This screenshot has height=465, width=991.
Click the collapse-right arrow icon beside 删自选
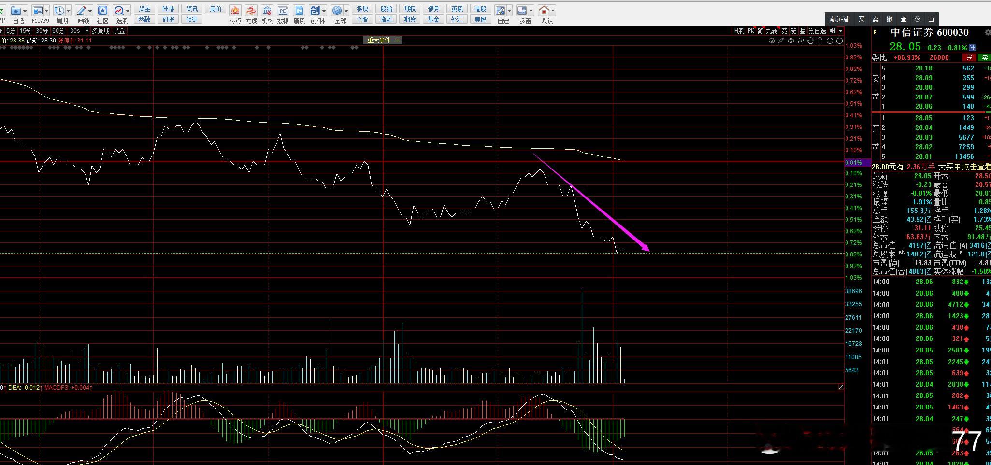[832, 31]
